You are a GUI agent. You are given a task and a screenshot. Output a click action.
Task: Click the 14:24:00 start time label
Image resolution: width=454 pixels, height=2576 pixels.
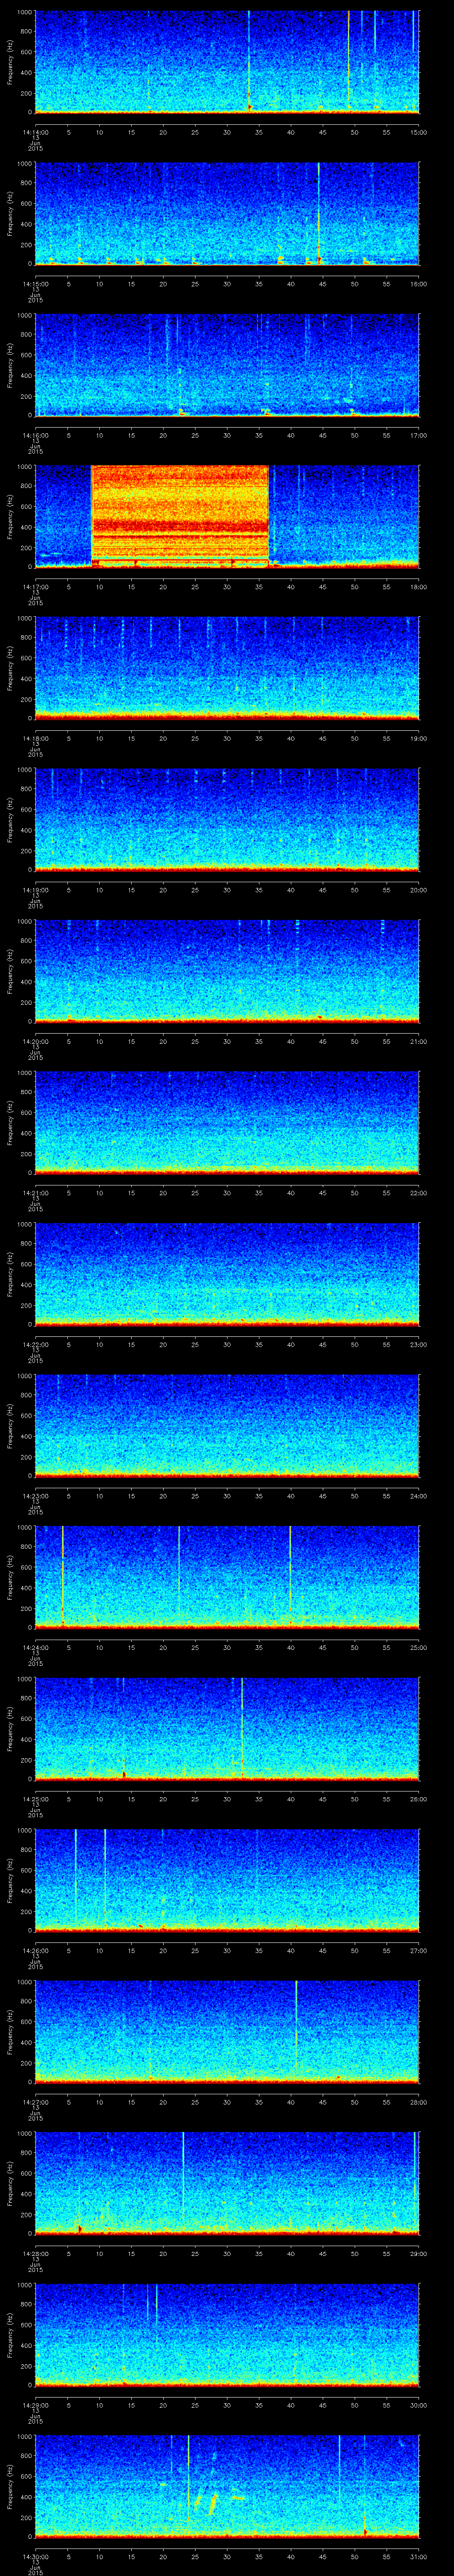35,1647
